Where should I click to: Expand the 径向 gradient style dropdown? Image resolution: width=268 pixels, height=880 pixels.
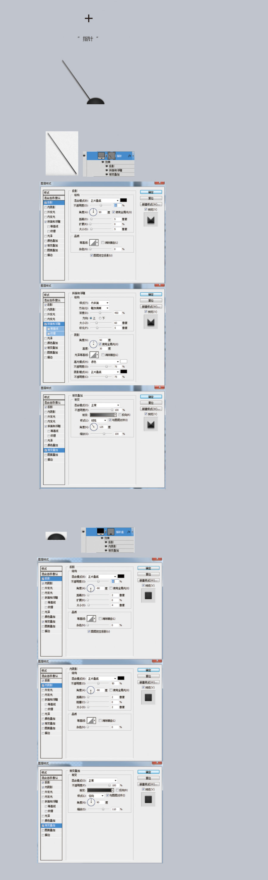[96, 796]
